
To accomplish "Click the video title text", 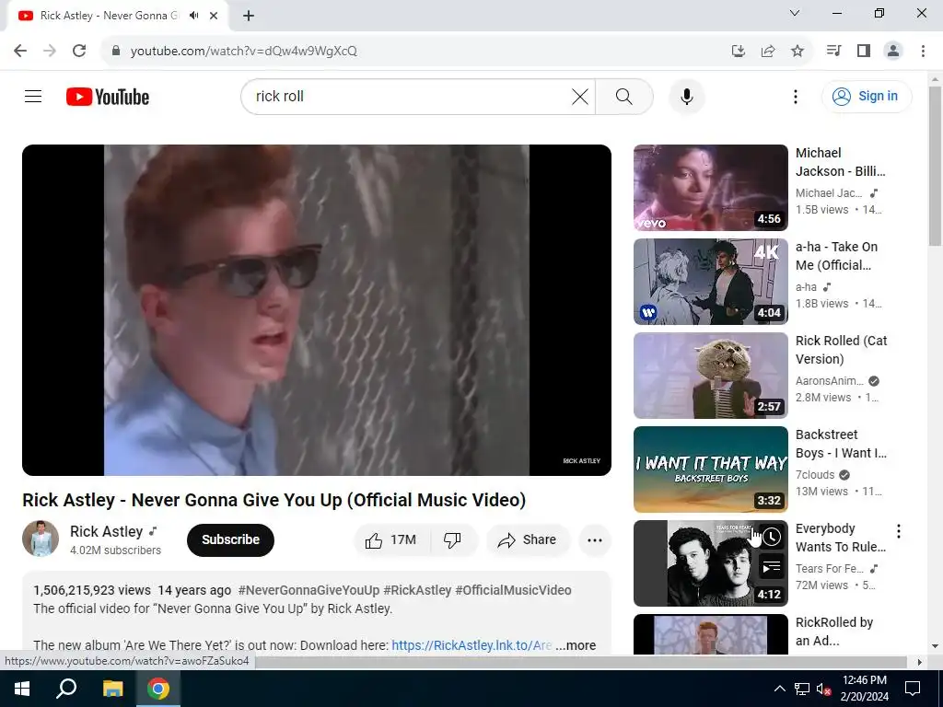I will (x=274, y=500).
